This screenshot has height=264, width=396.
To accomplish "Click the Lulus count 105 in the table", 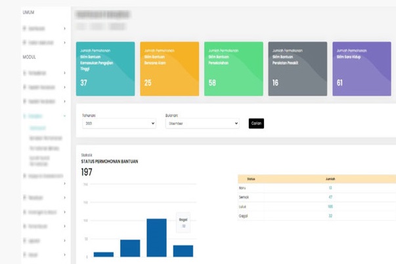I will click(330, 206).
